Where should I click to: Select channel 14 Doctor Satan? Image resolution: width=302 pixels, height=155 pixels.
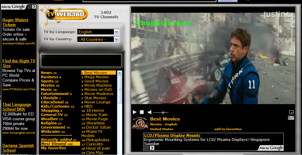tap(96, 127)
